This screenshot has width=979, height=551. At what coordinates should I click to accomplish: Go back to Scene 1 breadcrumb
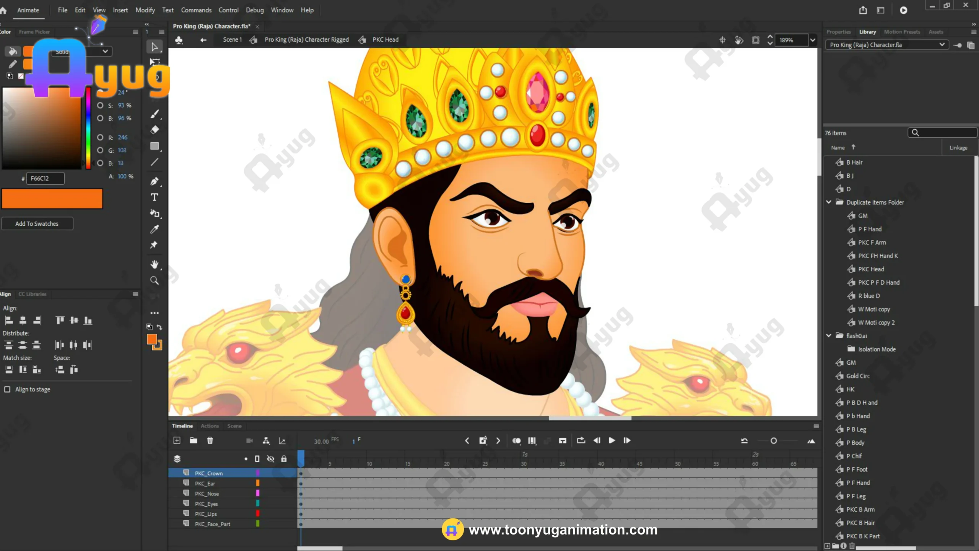(232, 39)
